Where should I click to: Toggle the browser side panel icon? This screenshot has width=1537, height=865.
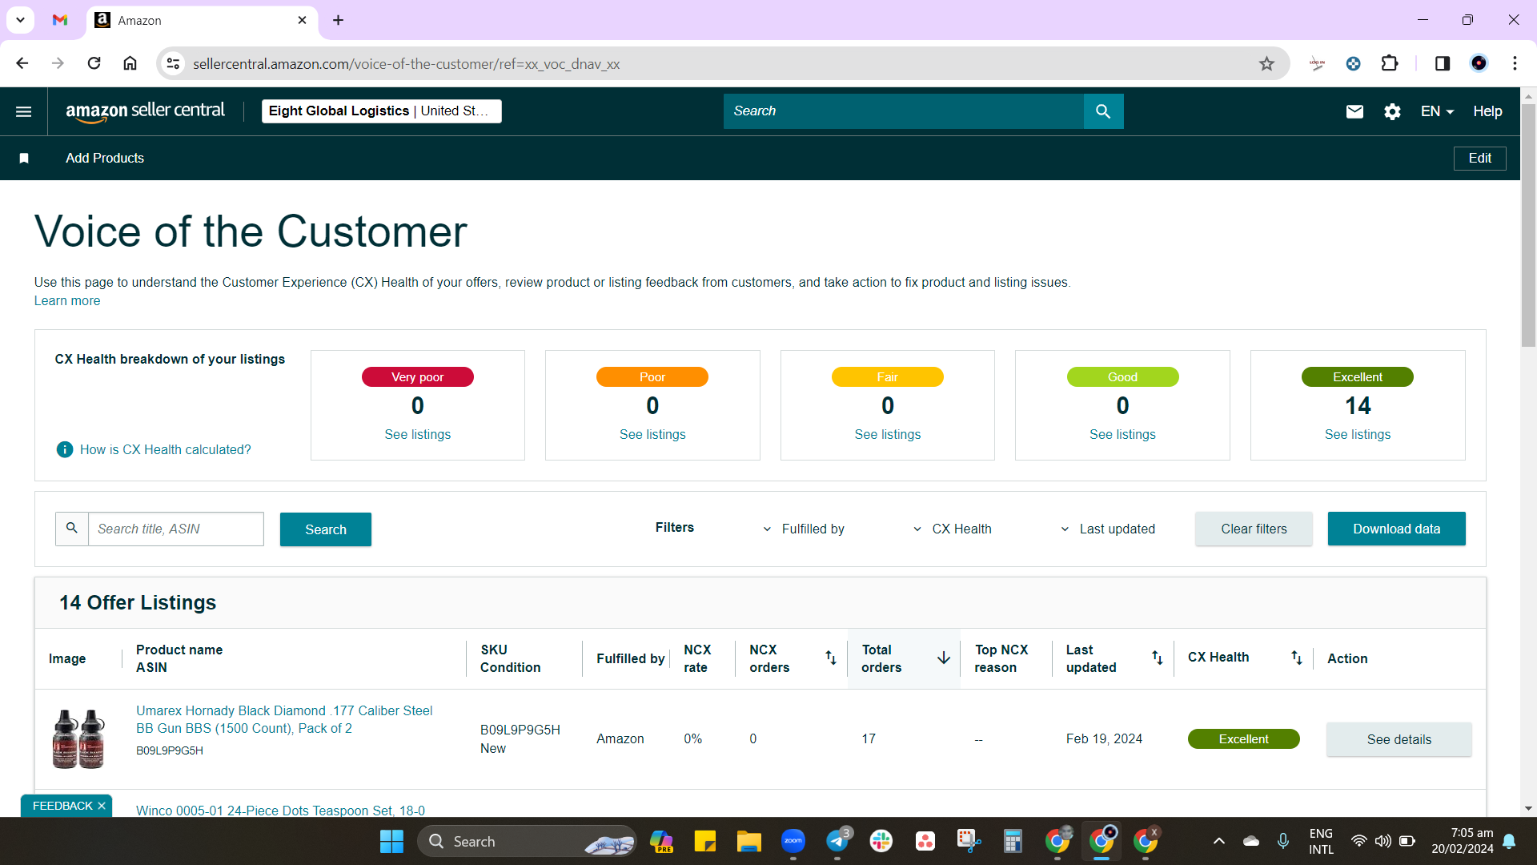[x=1443, y=63]
